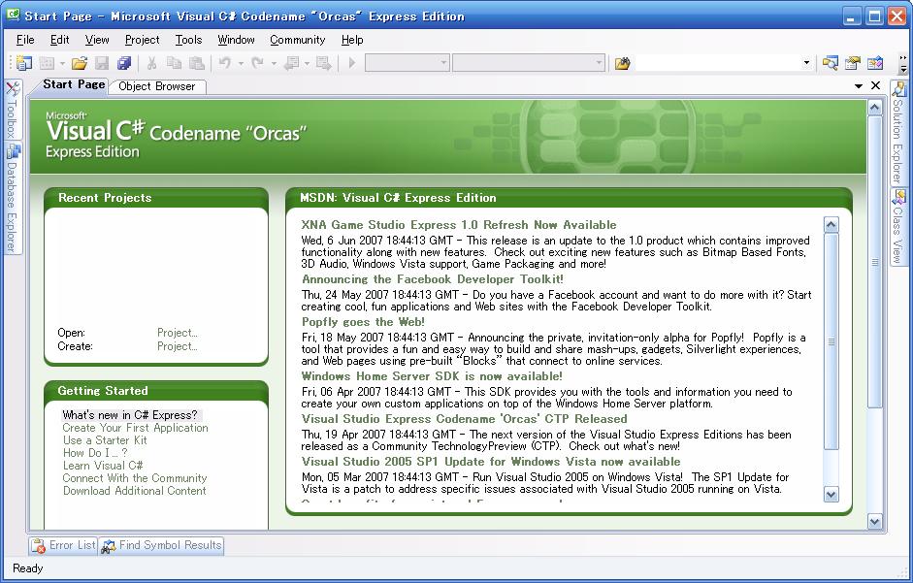This screenshot has height=583, width=913.
Task: Open Windows Home Server SDK headline
Action: 432,376
